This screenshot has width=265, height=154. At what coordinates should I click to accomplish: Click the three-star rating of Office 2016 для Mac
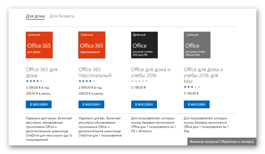(192, 87)
